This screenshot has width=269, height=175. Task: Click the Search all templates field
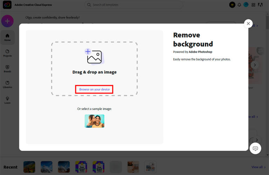tap(134, 5)
